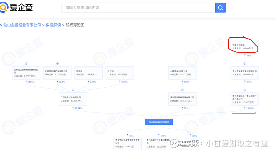Click the 3.06% shareholding label
Image resolution: width=276 pixels, height=152 pixels.
tap(125, 82)
